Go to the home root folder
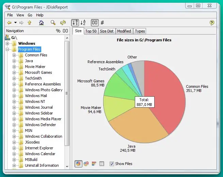223x177 pixels. [42, 23]
